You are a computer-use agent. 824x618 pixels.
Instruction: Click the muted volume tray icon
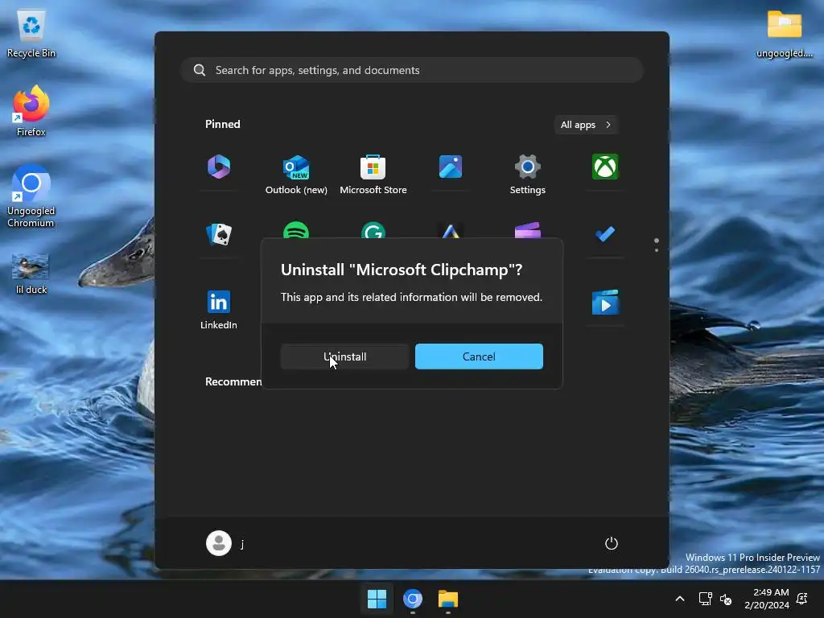point(726,599)
